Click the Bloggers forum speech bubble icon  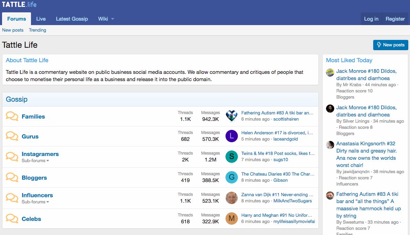pyautogui.click(x=12, y=178)
